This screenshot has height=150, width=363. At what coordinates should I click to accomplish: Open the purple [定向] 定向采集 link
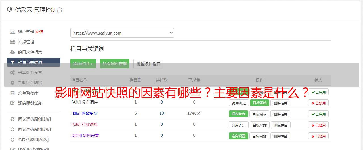(x=85, y=135)
